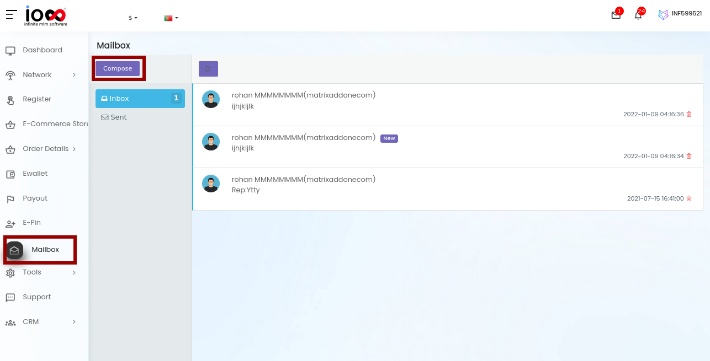The image size is (710, 361).
Task: Click the CRM people icon
Action: tap(10, 322)
